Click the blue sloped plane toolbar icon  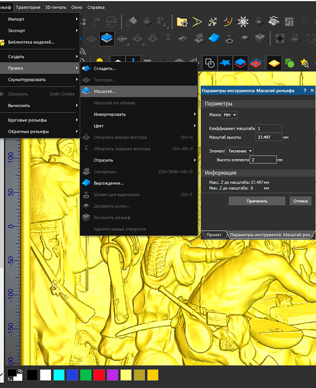[x=215, y=38]
